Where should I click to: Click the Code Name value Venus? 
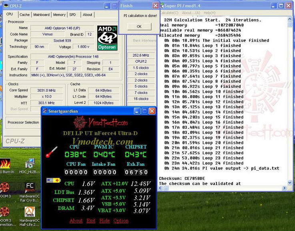[48, 34]
